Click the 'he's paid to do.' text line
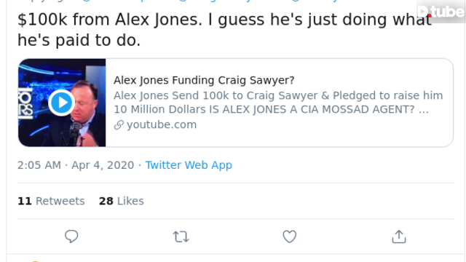Image resolution: width=466 pixels, height=262 pixels. [x=79, y=41]
